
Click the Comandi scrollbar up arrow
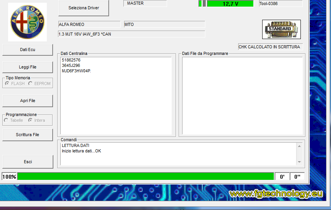pyautogui.click(x=299, y=146)
